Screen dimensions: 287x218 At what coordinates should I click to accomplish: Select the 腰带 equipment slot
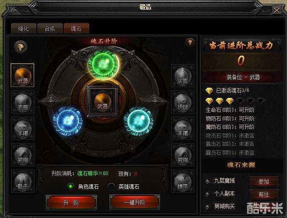(183, 181)
